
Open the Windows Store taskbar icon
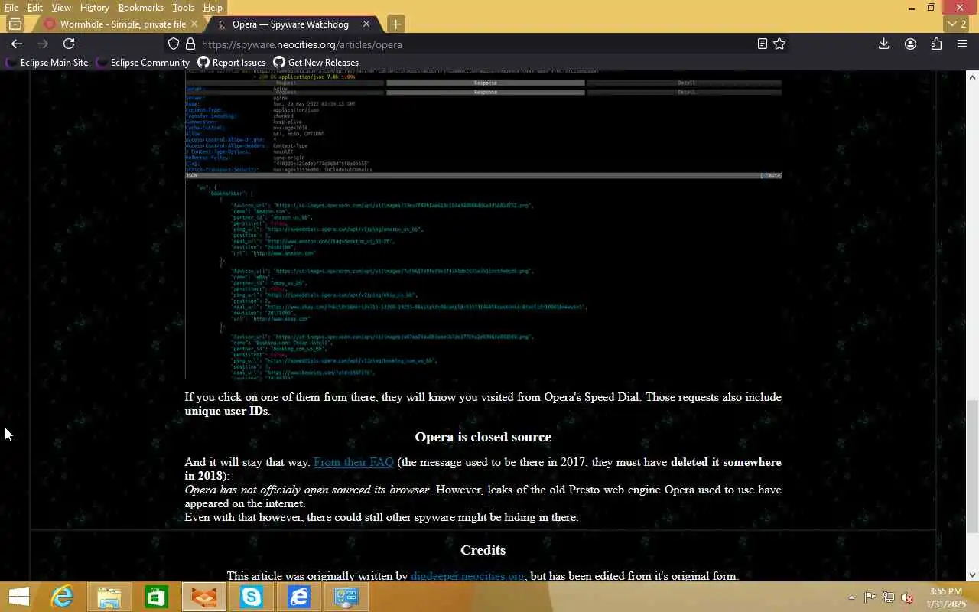point(157,597)
